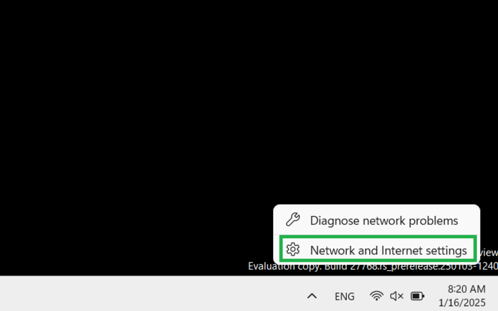Click the battery status icon
This screenshot has width=498, height=311.
pos(417,296)
